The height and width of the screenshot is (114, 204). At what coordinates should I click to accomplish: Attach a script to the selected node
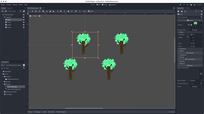point(24,11)
